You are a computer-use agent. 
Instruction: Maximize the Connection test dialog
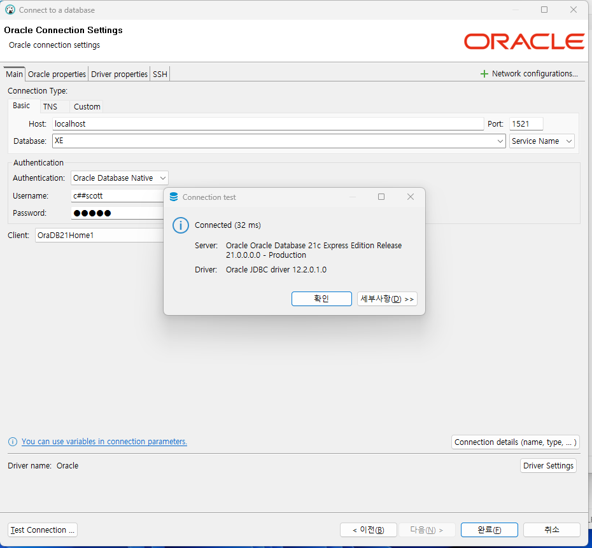click(381, 197)
